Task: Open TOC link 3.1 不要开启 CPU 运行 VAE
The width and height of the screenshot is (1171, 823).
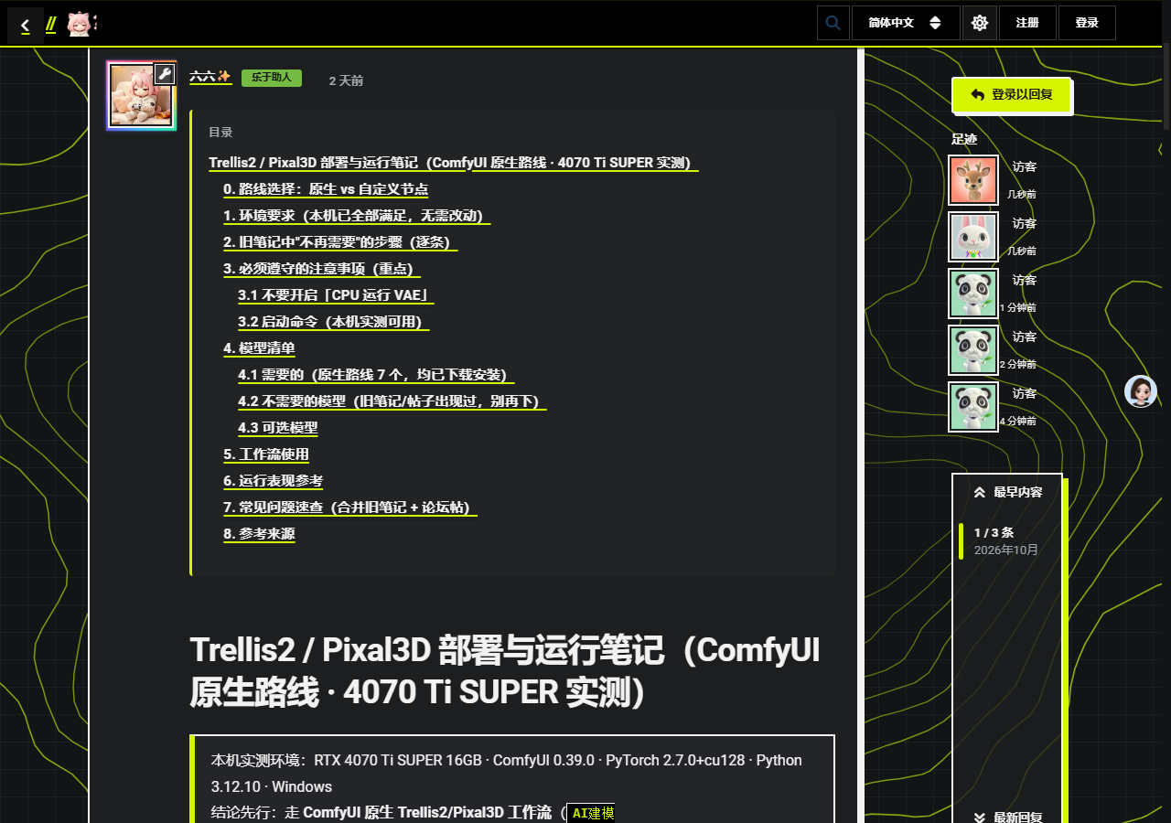Action: click(336, 295)
